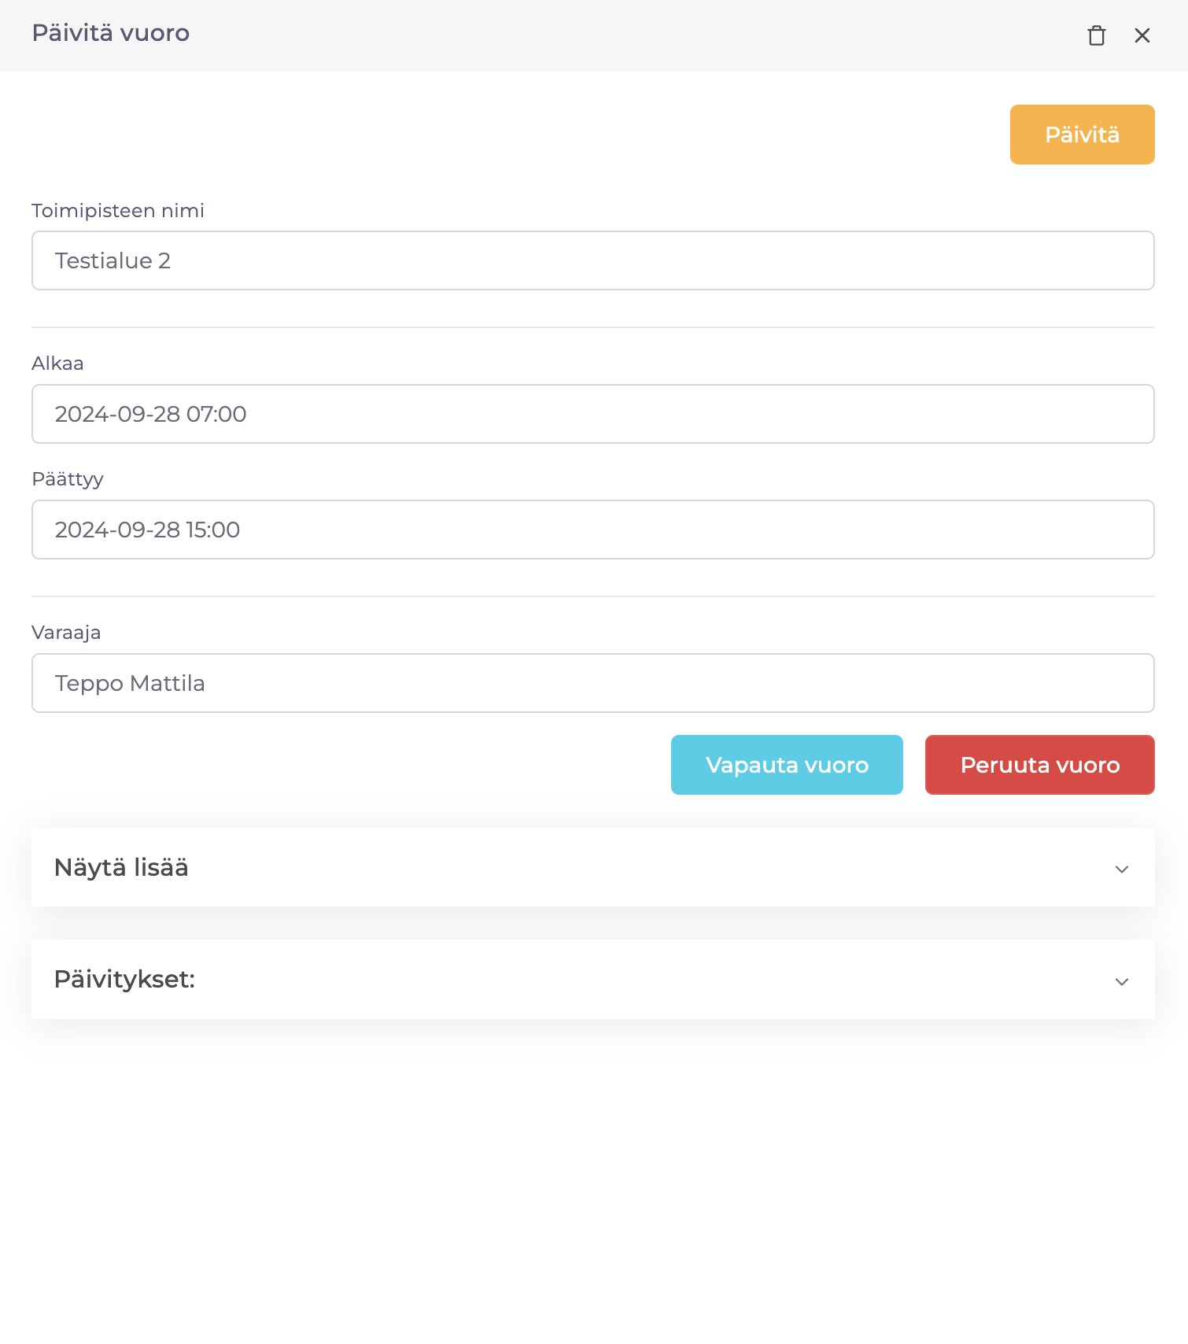This screenshot has width=1188, height=1344.
Task: Select the Varaaja field with Teppo Mattila
Action: point(592,683)
